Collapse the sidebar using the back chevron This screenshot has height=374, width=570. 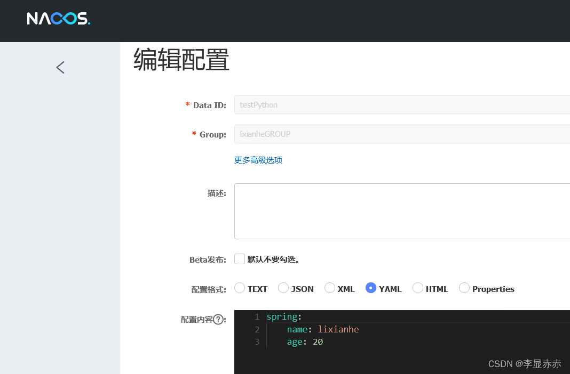click(60, 67)
